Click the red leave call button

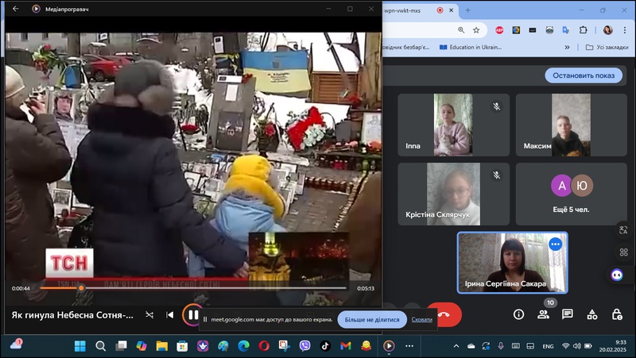(444, 314)
